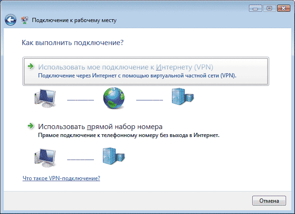
Task: Click the green arrow beside the direct dial option
Action: [31, 126]
